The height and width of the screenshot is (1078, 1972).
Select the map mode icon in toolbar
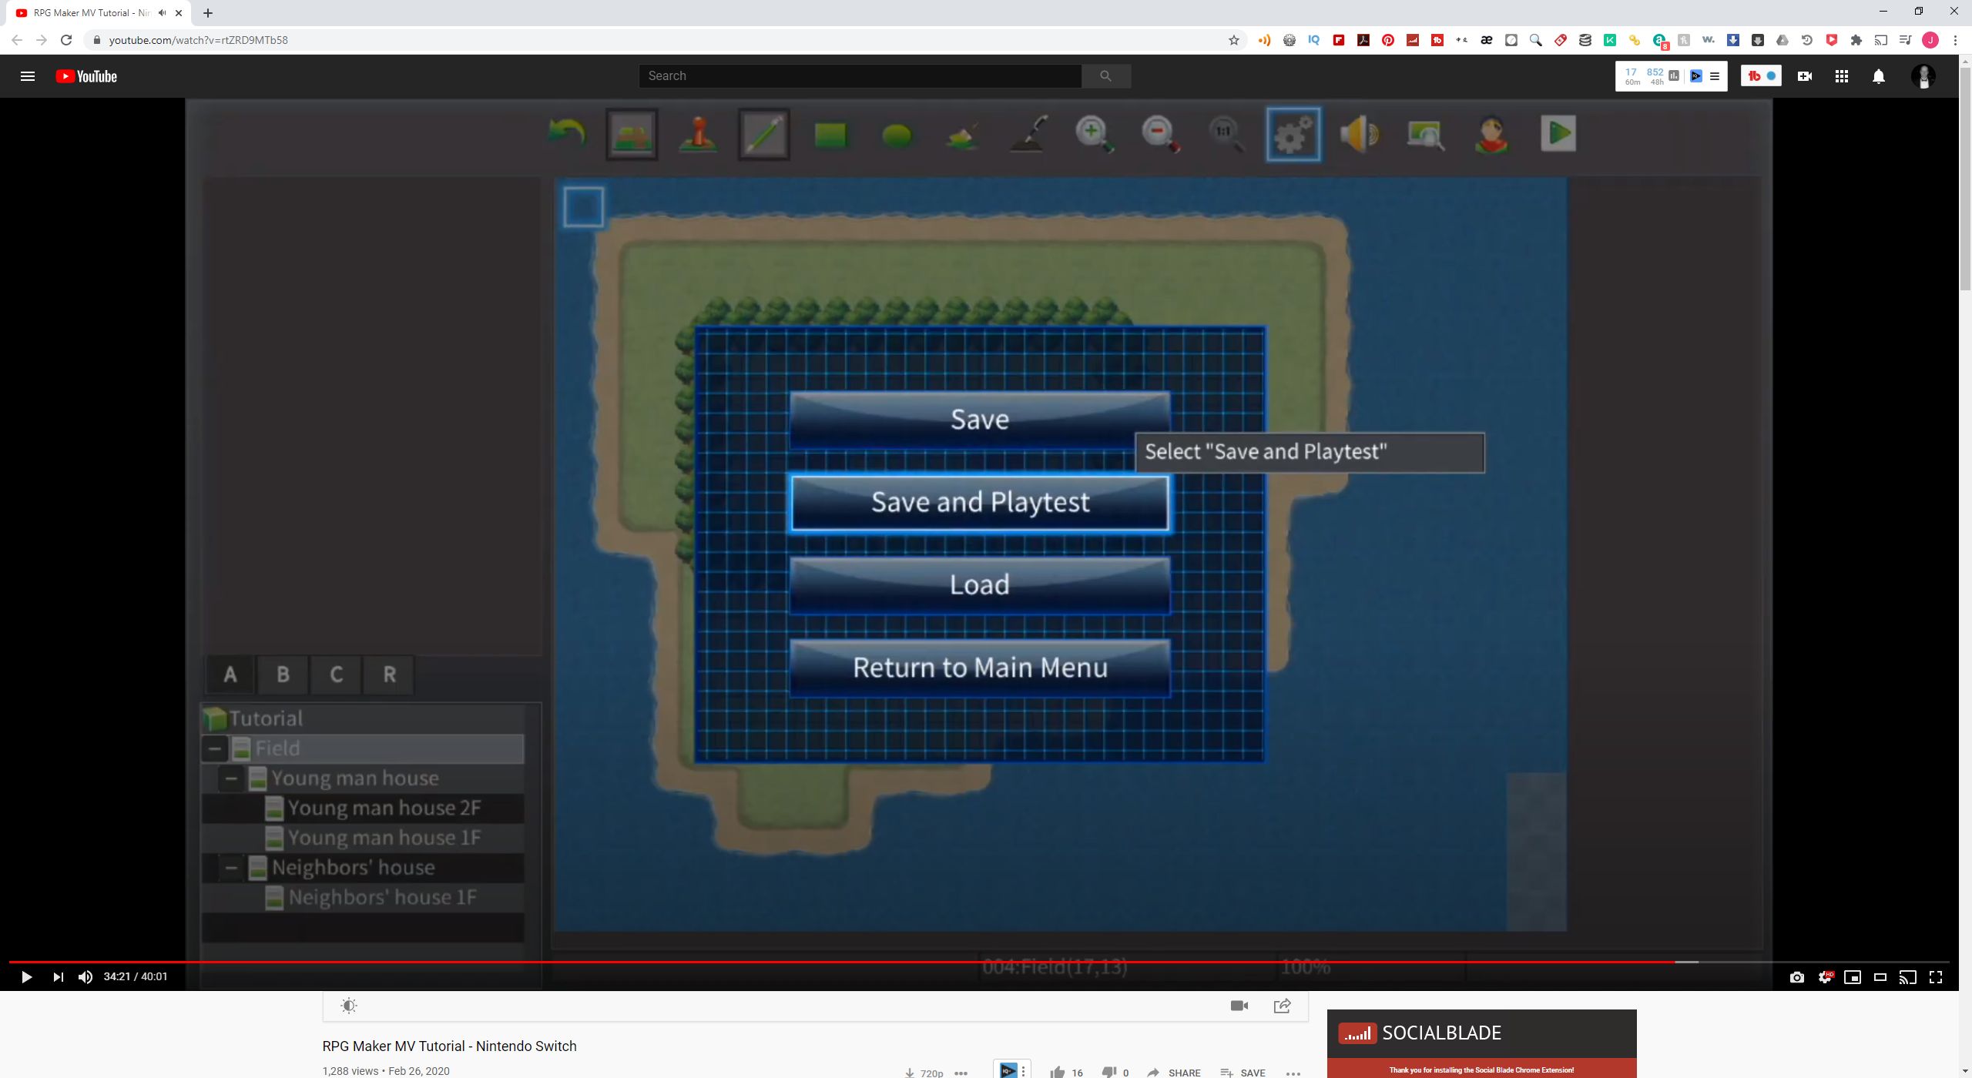point(632,134)
